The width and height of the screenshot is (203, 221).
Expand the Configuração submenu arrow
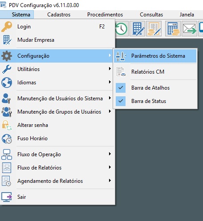(x=110, y=55)
